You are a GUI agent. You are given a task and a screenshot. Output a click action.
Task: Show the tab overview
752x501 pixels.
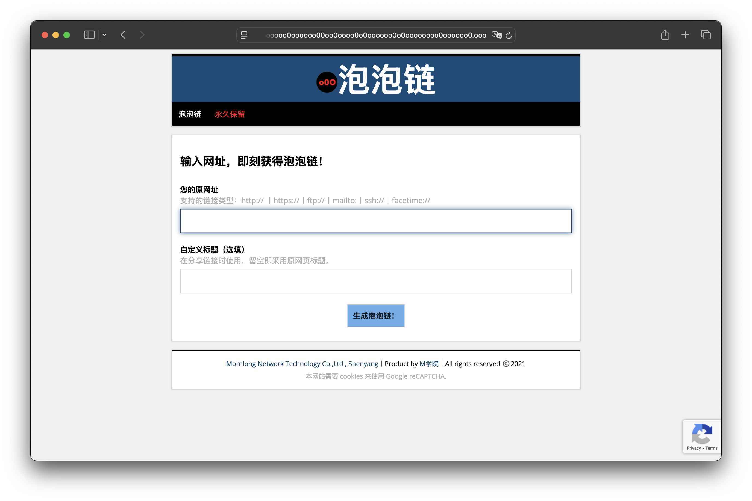click(706, 35)
